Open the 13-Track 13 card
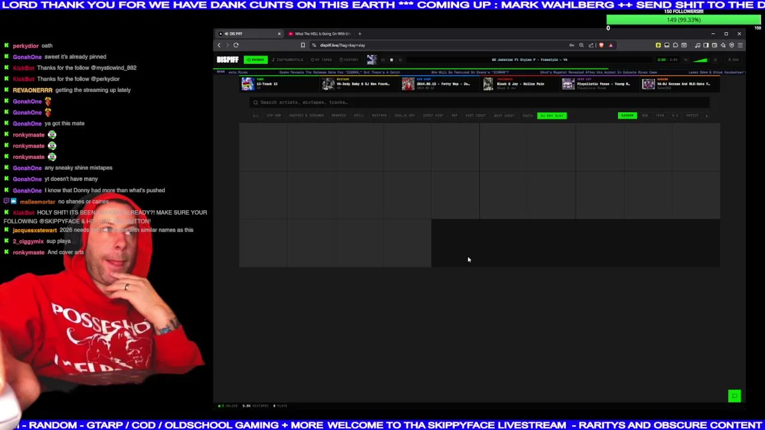 click(278, 84)
